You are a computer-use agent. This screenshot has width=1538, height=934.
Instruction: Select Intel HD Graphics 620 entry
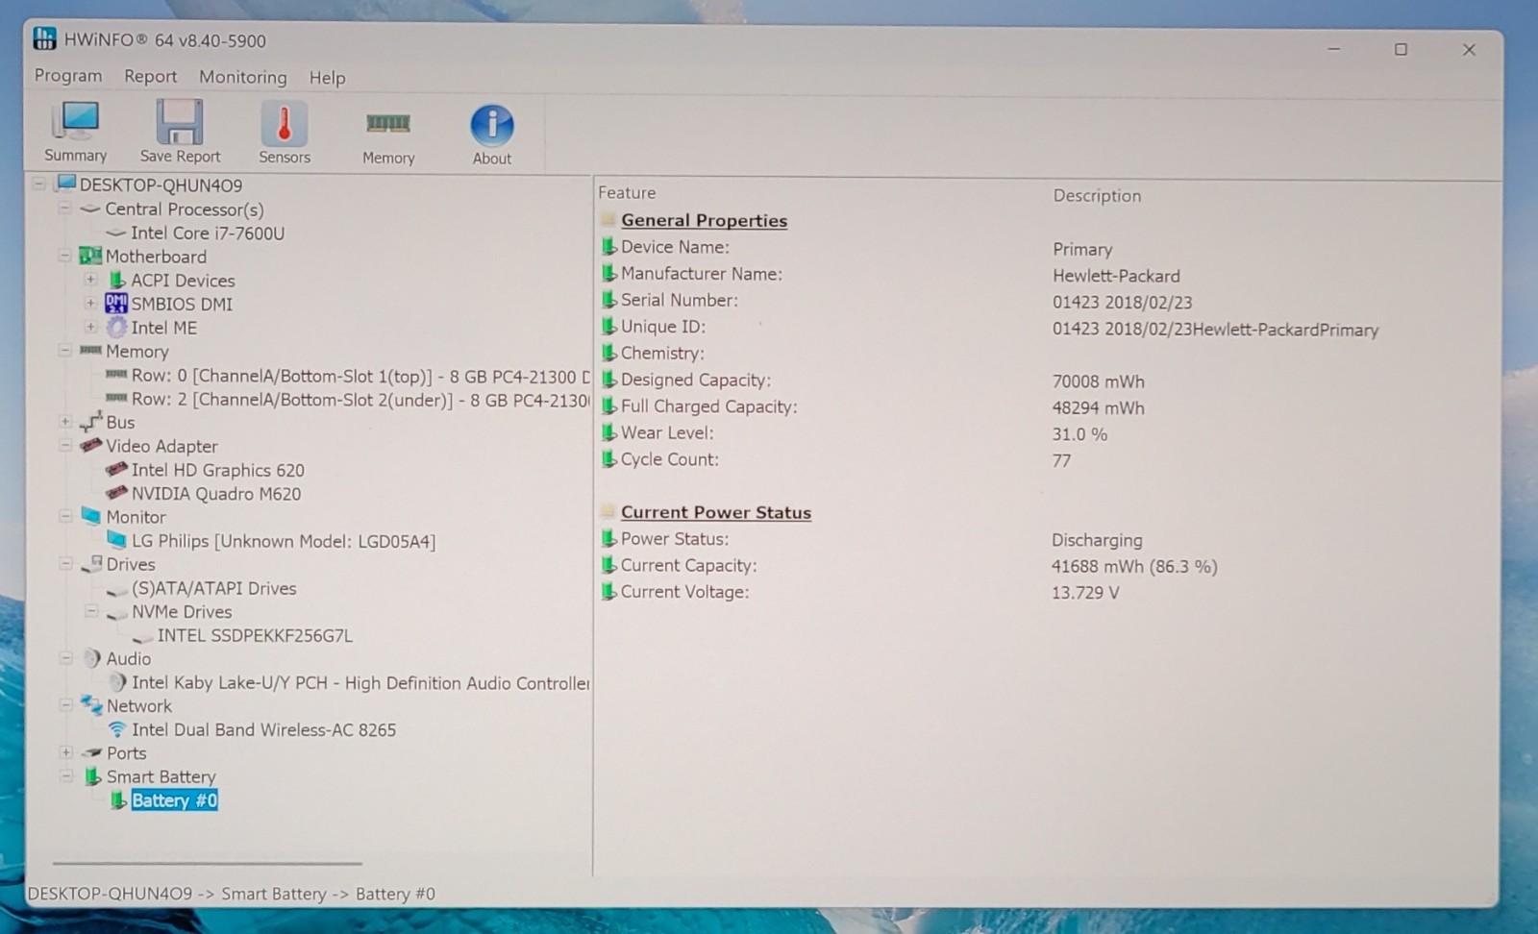[x=218, y=470]
